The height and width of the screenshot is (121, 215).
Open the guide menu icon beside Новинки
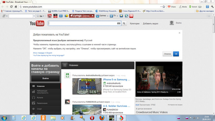65,65
